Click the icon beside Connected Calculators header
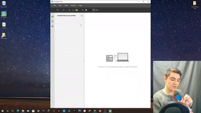 pyautogui.click(x=82, y=16)
